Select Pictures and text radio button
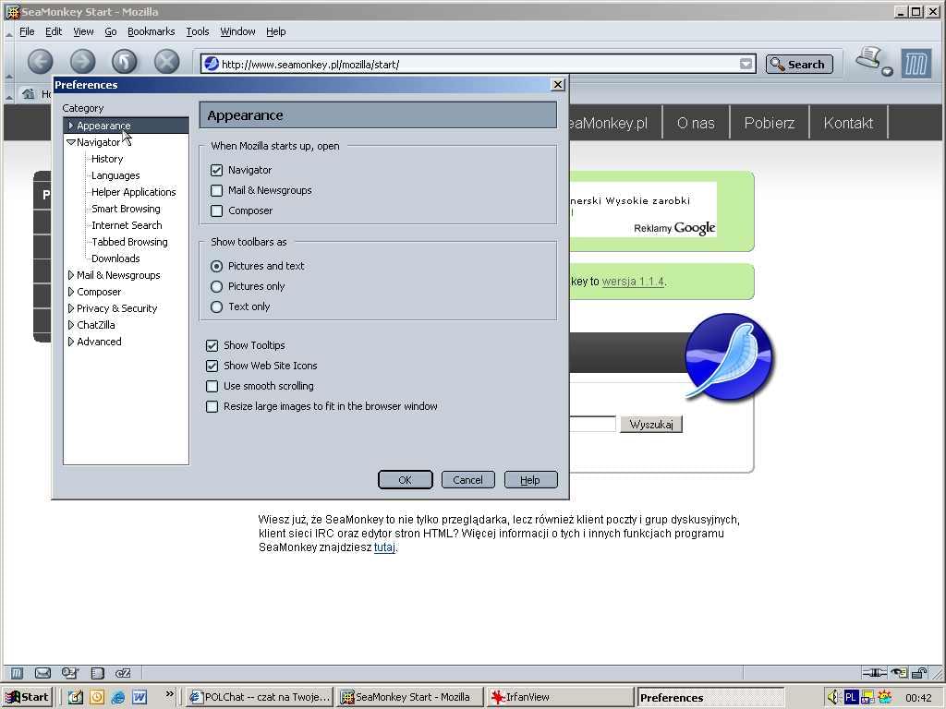 tap(216, 266)
